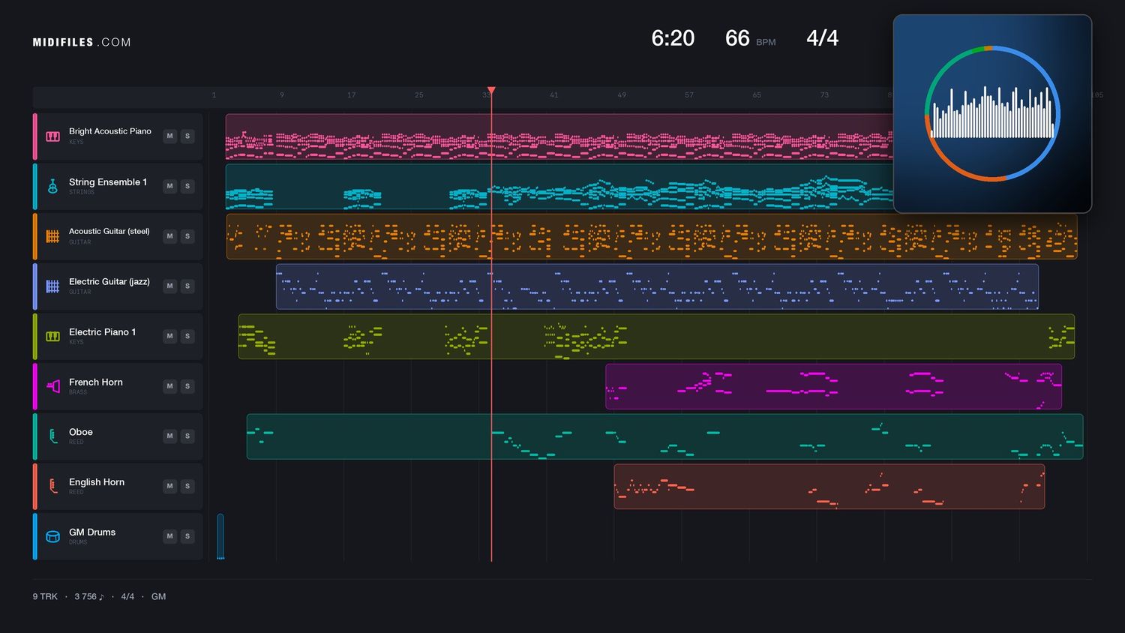Solo the Electric Guitar (jazz) track

pyautogui.click(x=187, y=286)
